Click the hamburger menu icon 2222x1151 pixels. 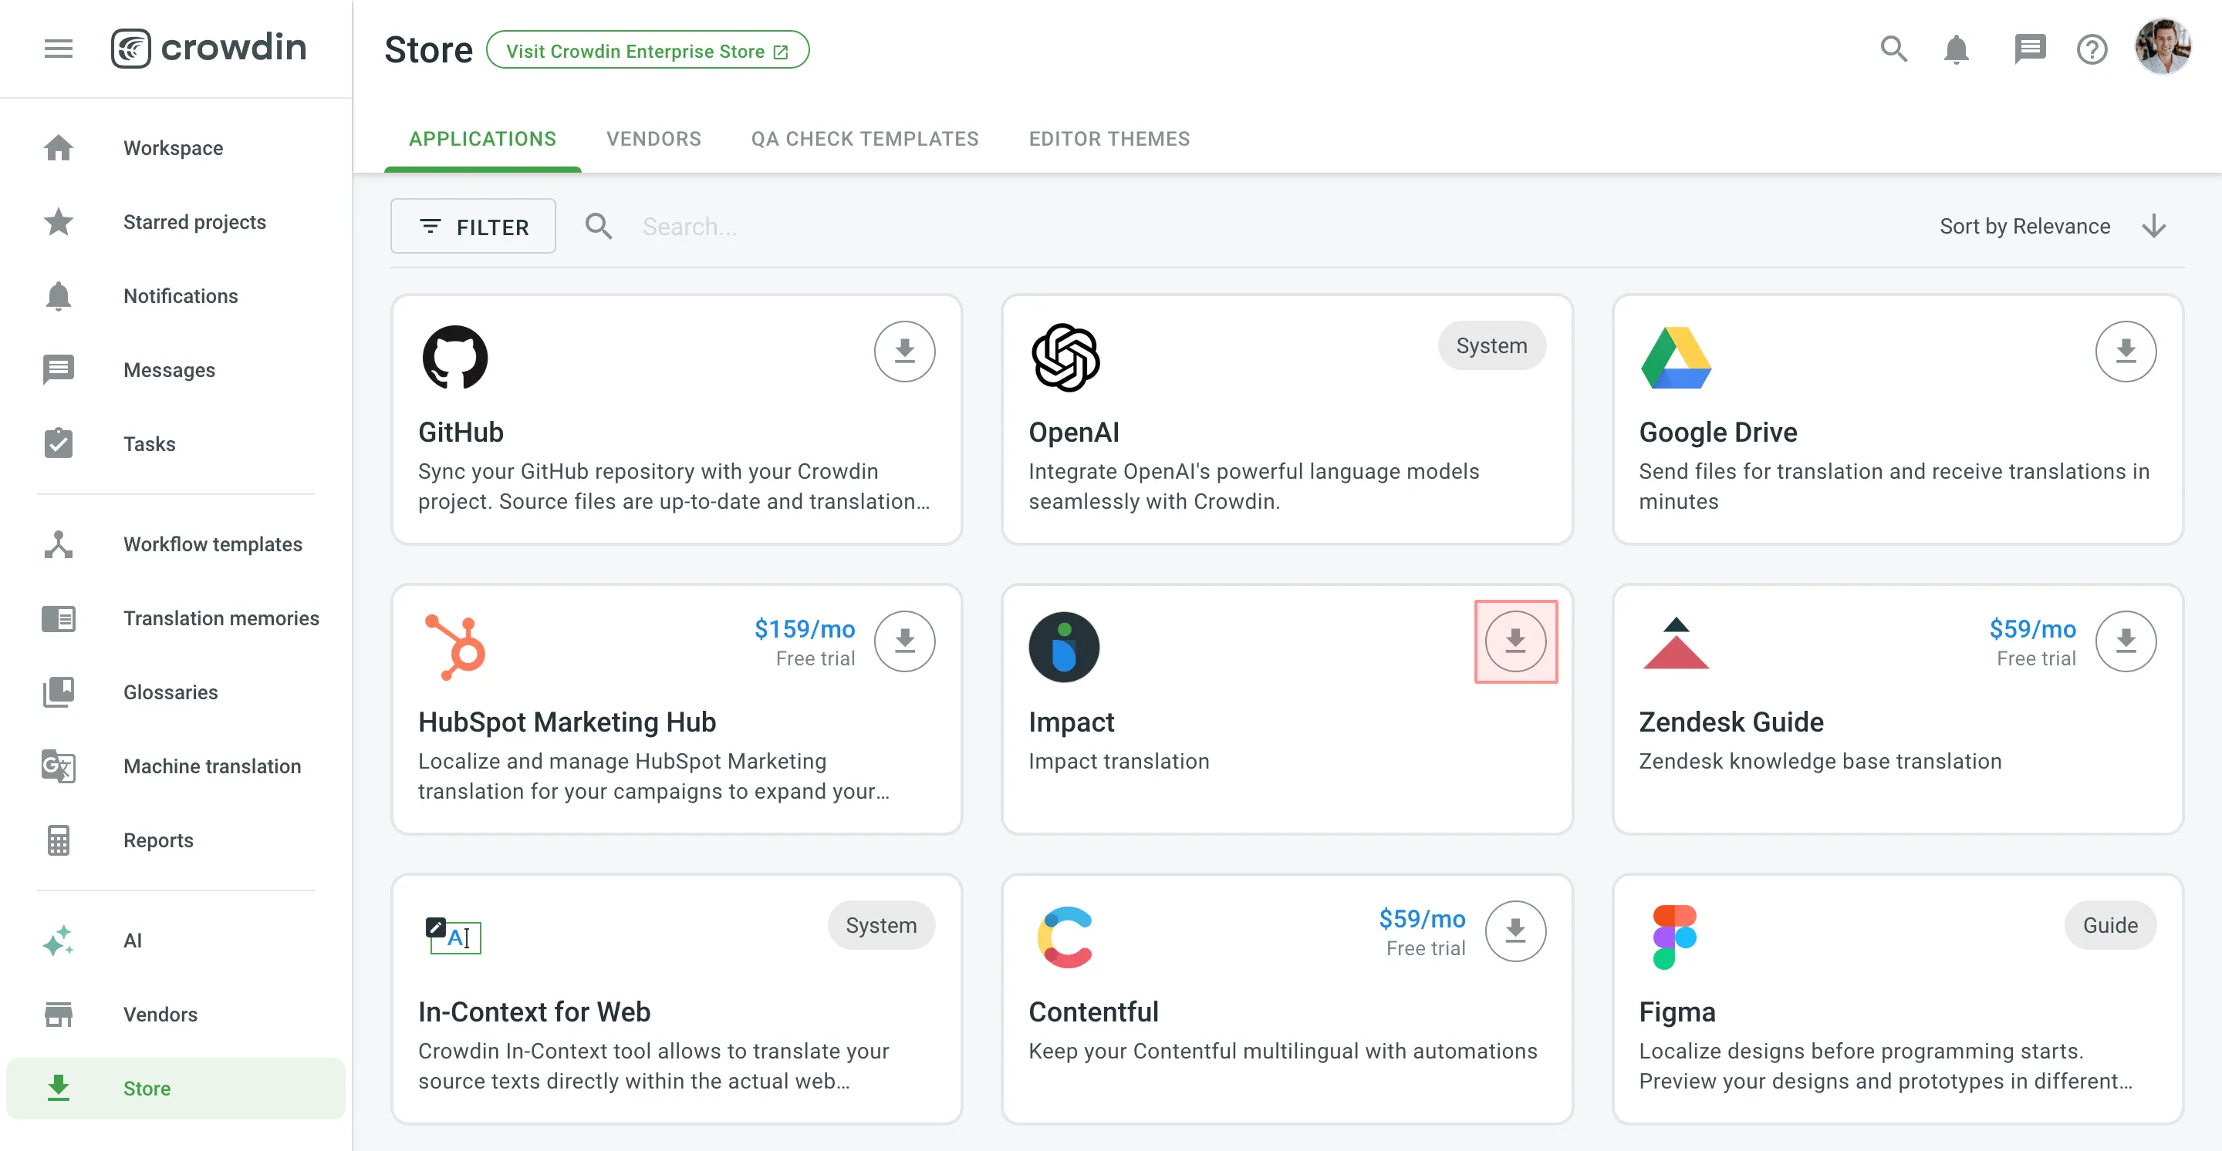pyautogui.click(x=58, y=49)
